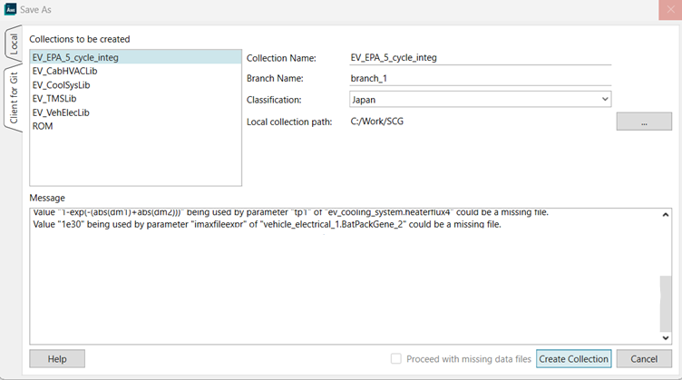Select the ROM collection entry
This screenshot has width=682, height=380.
[x=135, y=126]
